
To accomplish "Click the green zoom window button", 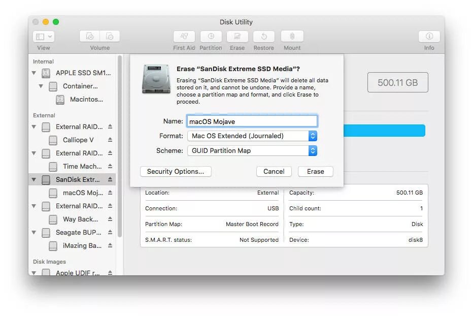I will tap(56, 22).
